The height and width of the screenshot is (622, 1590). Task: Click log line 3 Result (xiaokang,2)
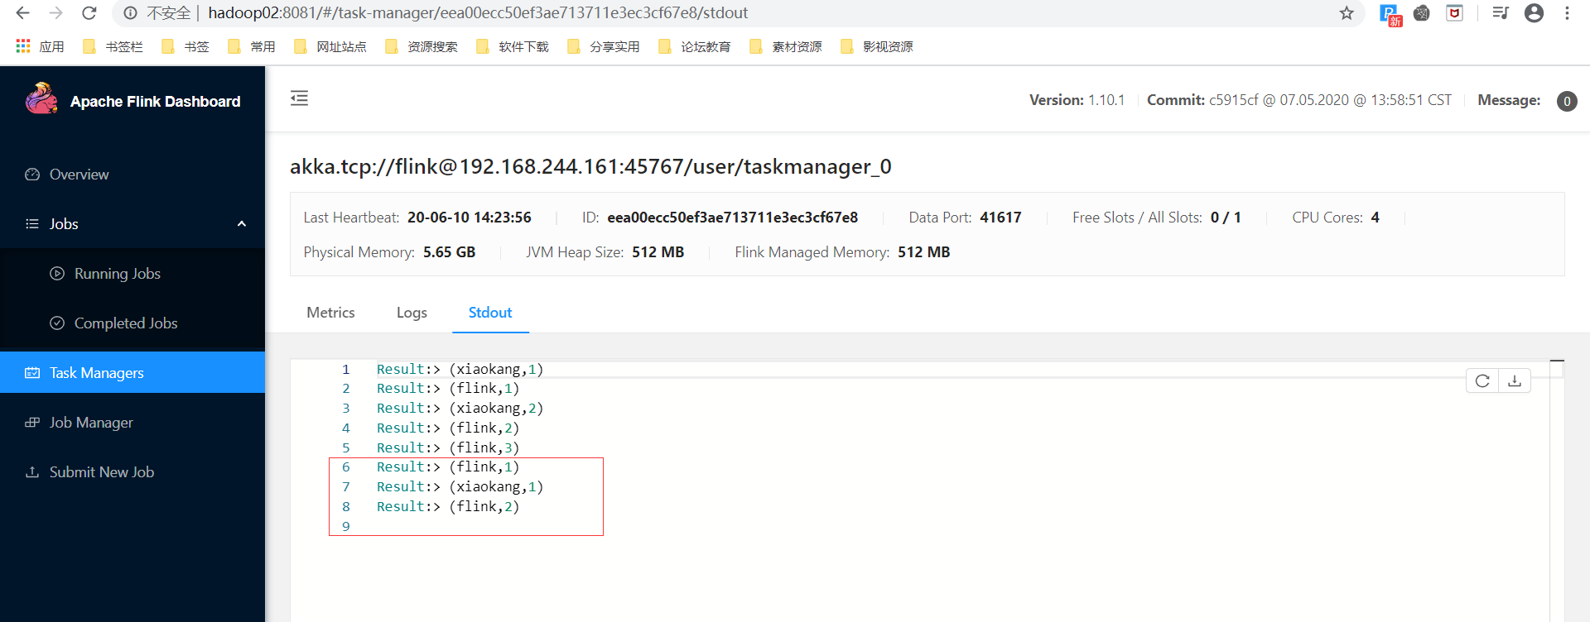tap(460, 409)
